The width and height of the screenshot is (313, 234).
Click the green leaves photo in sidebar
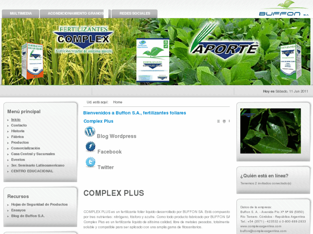[x=270, y=131]
